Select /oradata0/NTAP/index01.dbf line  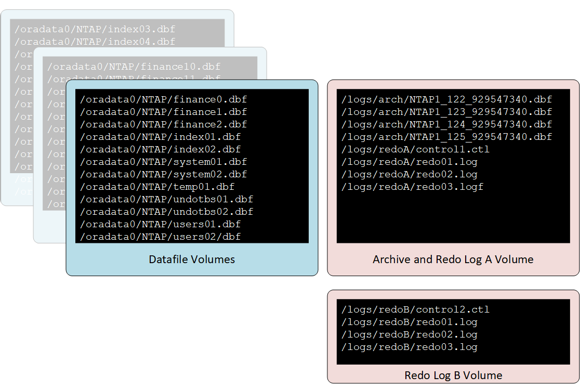(161, 137)
